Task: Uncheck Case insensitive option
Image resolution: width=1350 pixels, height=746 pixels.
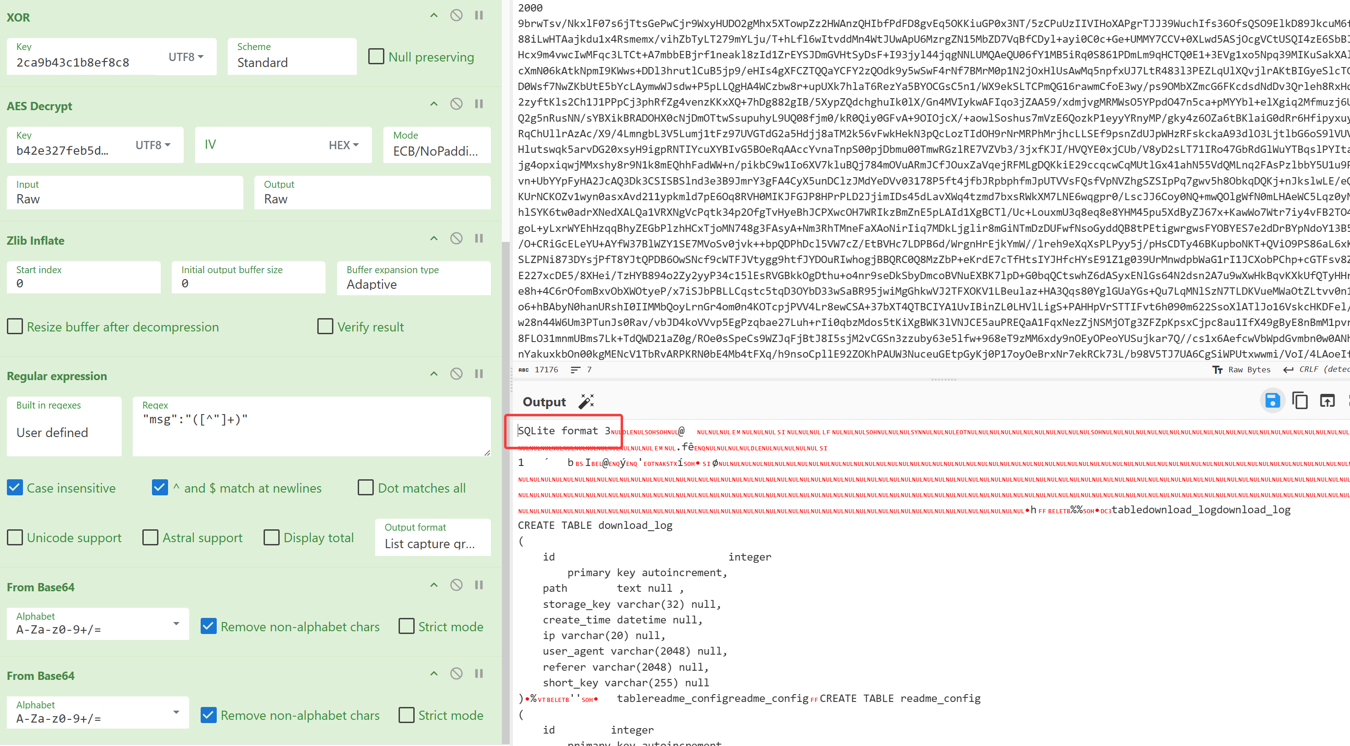Action: [x=15, y=488]
